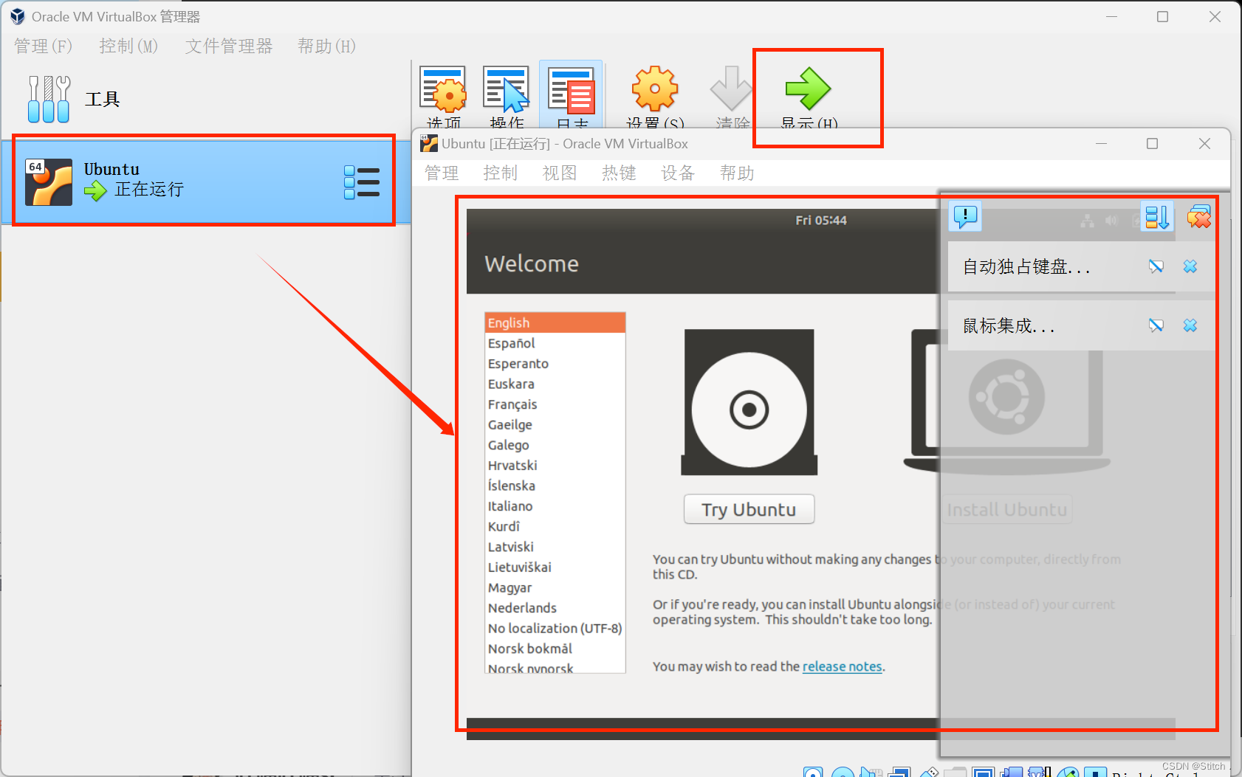Image resolution: width=1242 pixels, height=777 pixels.
Task: Open 文件管理器 menu in Manager window
Action: [229, 46]
